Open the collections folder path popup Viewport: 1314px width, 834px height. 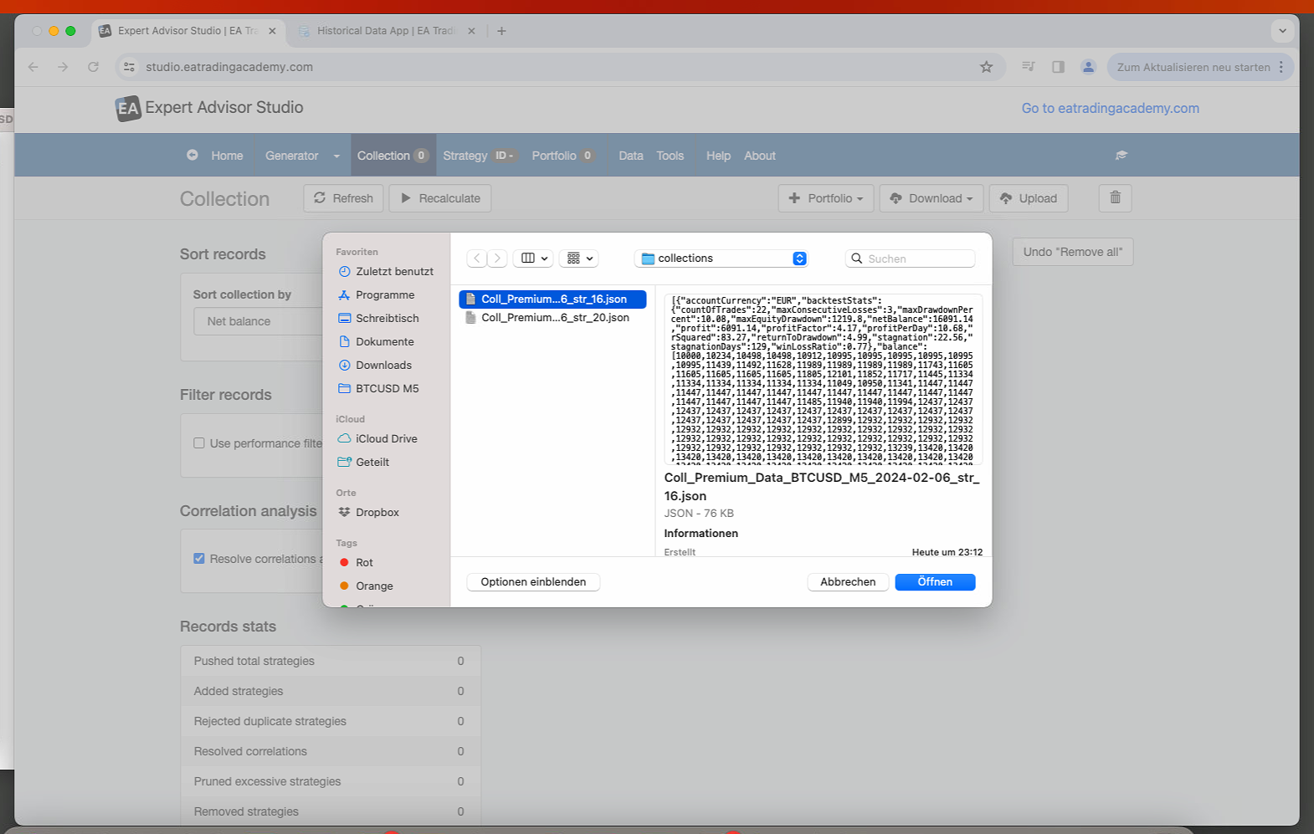(721, 258)
